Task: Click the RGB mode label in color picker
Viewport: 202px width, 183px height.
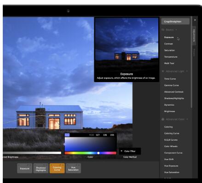Action: [x=92, y=135]
